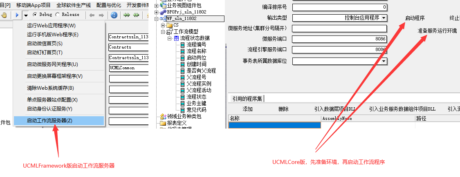Click the 领域业务种类包 icon
This screenshot has height=177, width=460.
pos(163,117)
